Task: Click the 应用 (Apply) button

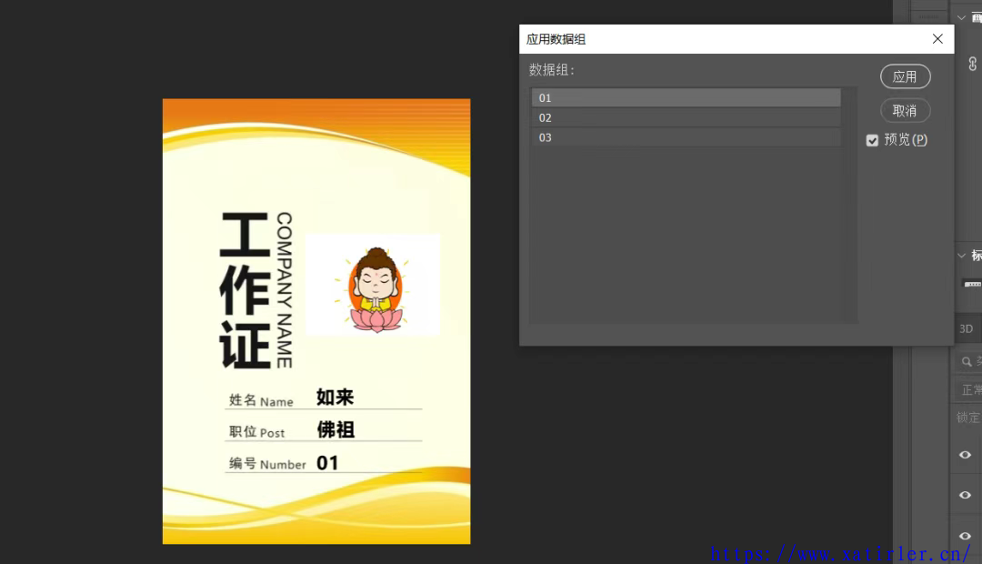Action: click(905, 76)
